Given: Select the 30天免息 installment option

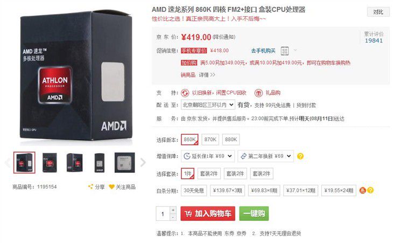Looking at the screenshot, I should tap(194, 191).
